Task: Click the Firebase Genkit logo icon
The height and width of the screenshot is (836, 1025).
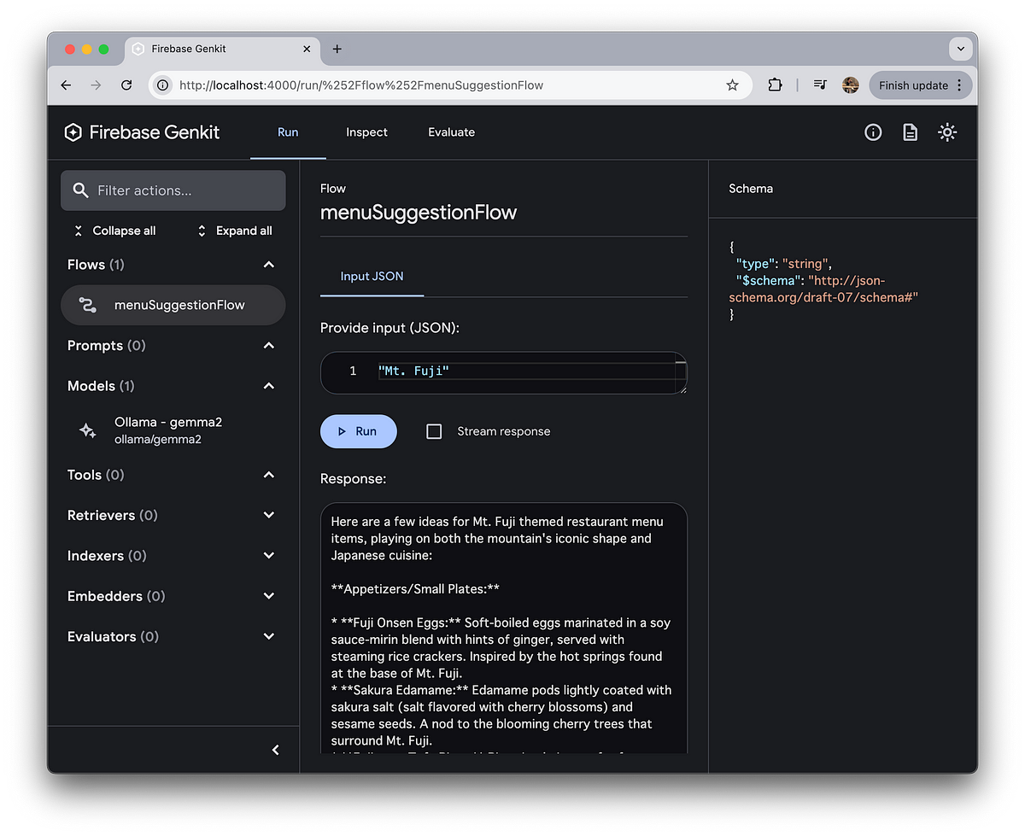Action: tap(73, 132)
